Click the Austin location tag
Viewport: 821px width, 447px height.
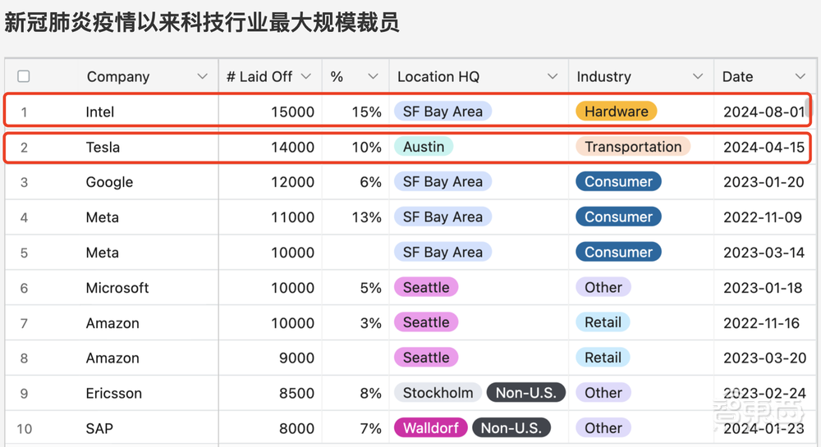[424, 147]
